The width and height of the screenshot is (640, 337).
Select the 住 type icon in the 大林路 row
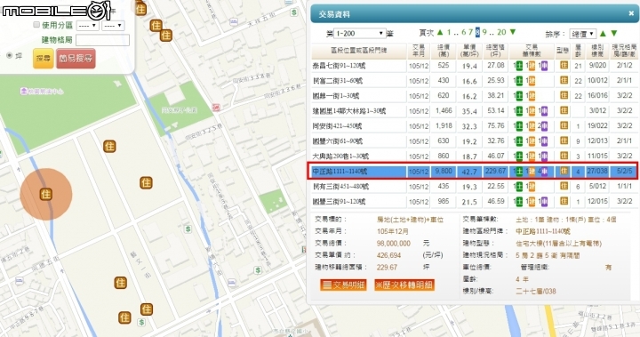click(564, 110)
